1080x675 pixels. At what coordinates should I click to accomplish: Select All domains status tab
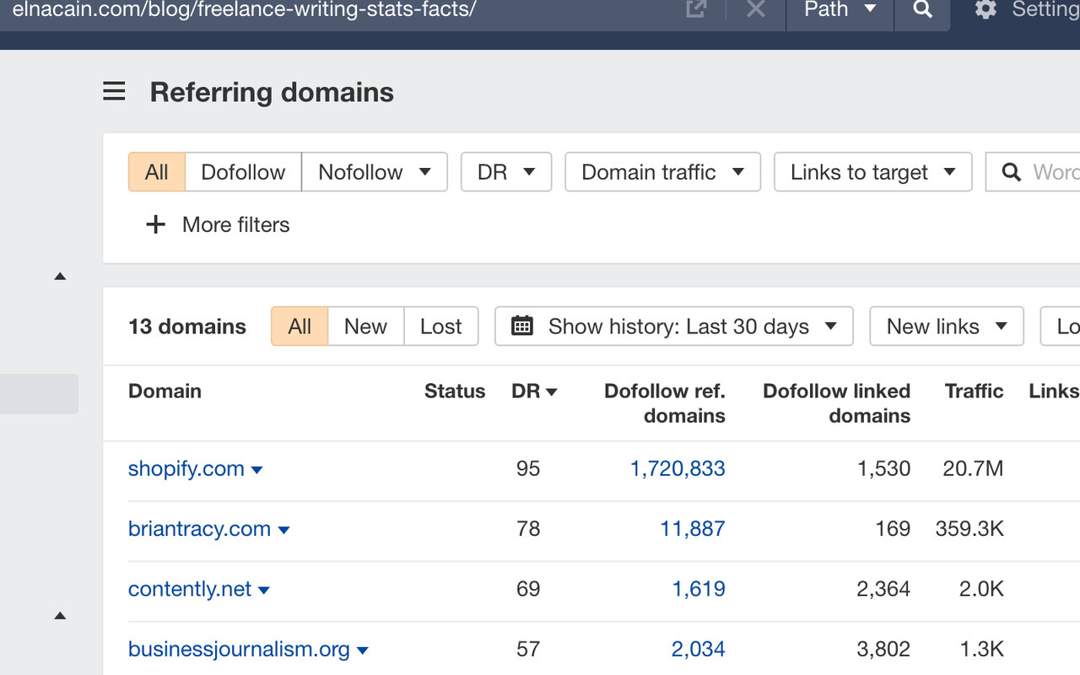coord(300,327)
